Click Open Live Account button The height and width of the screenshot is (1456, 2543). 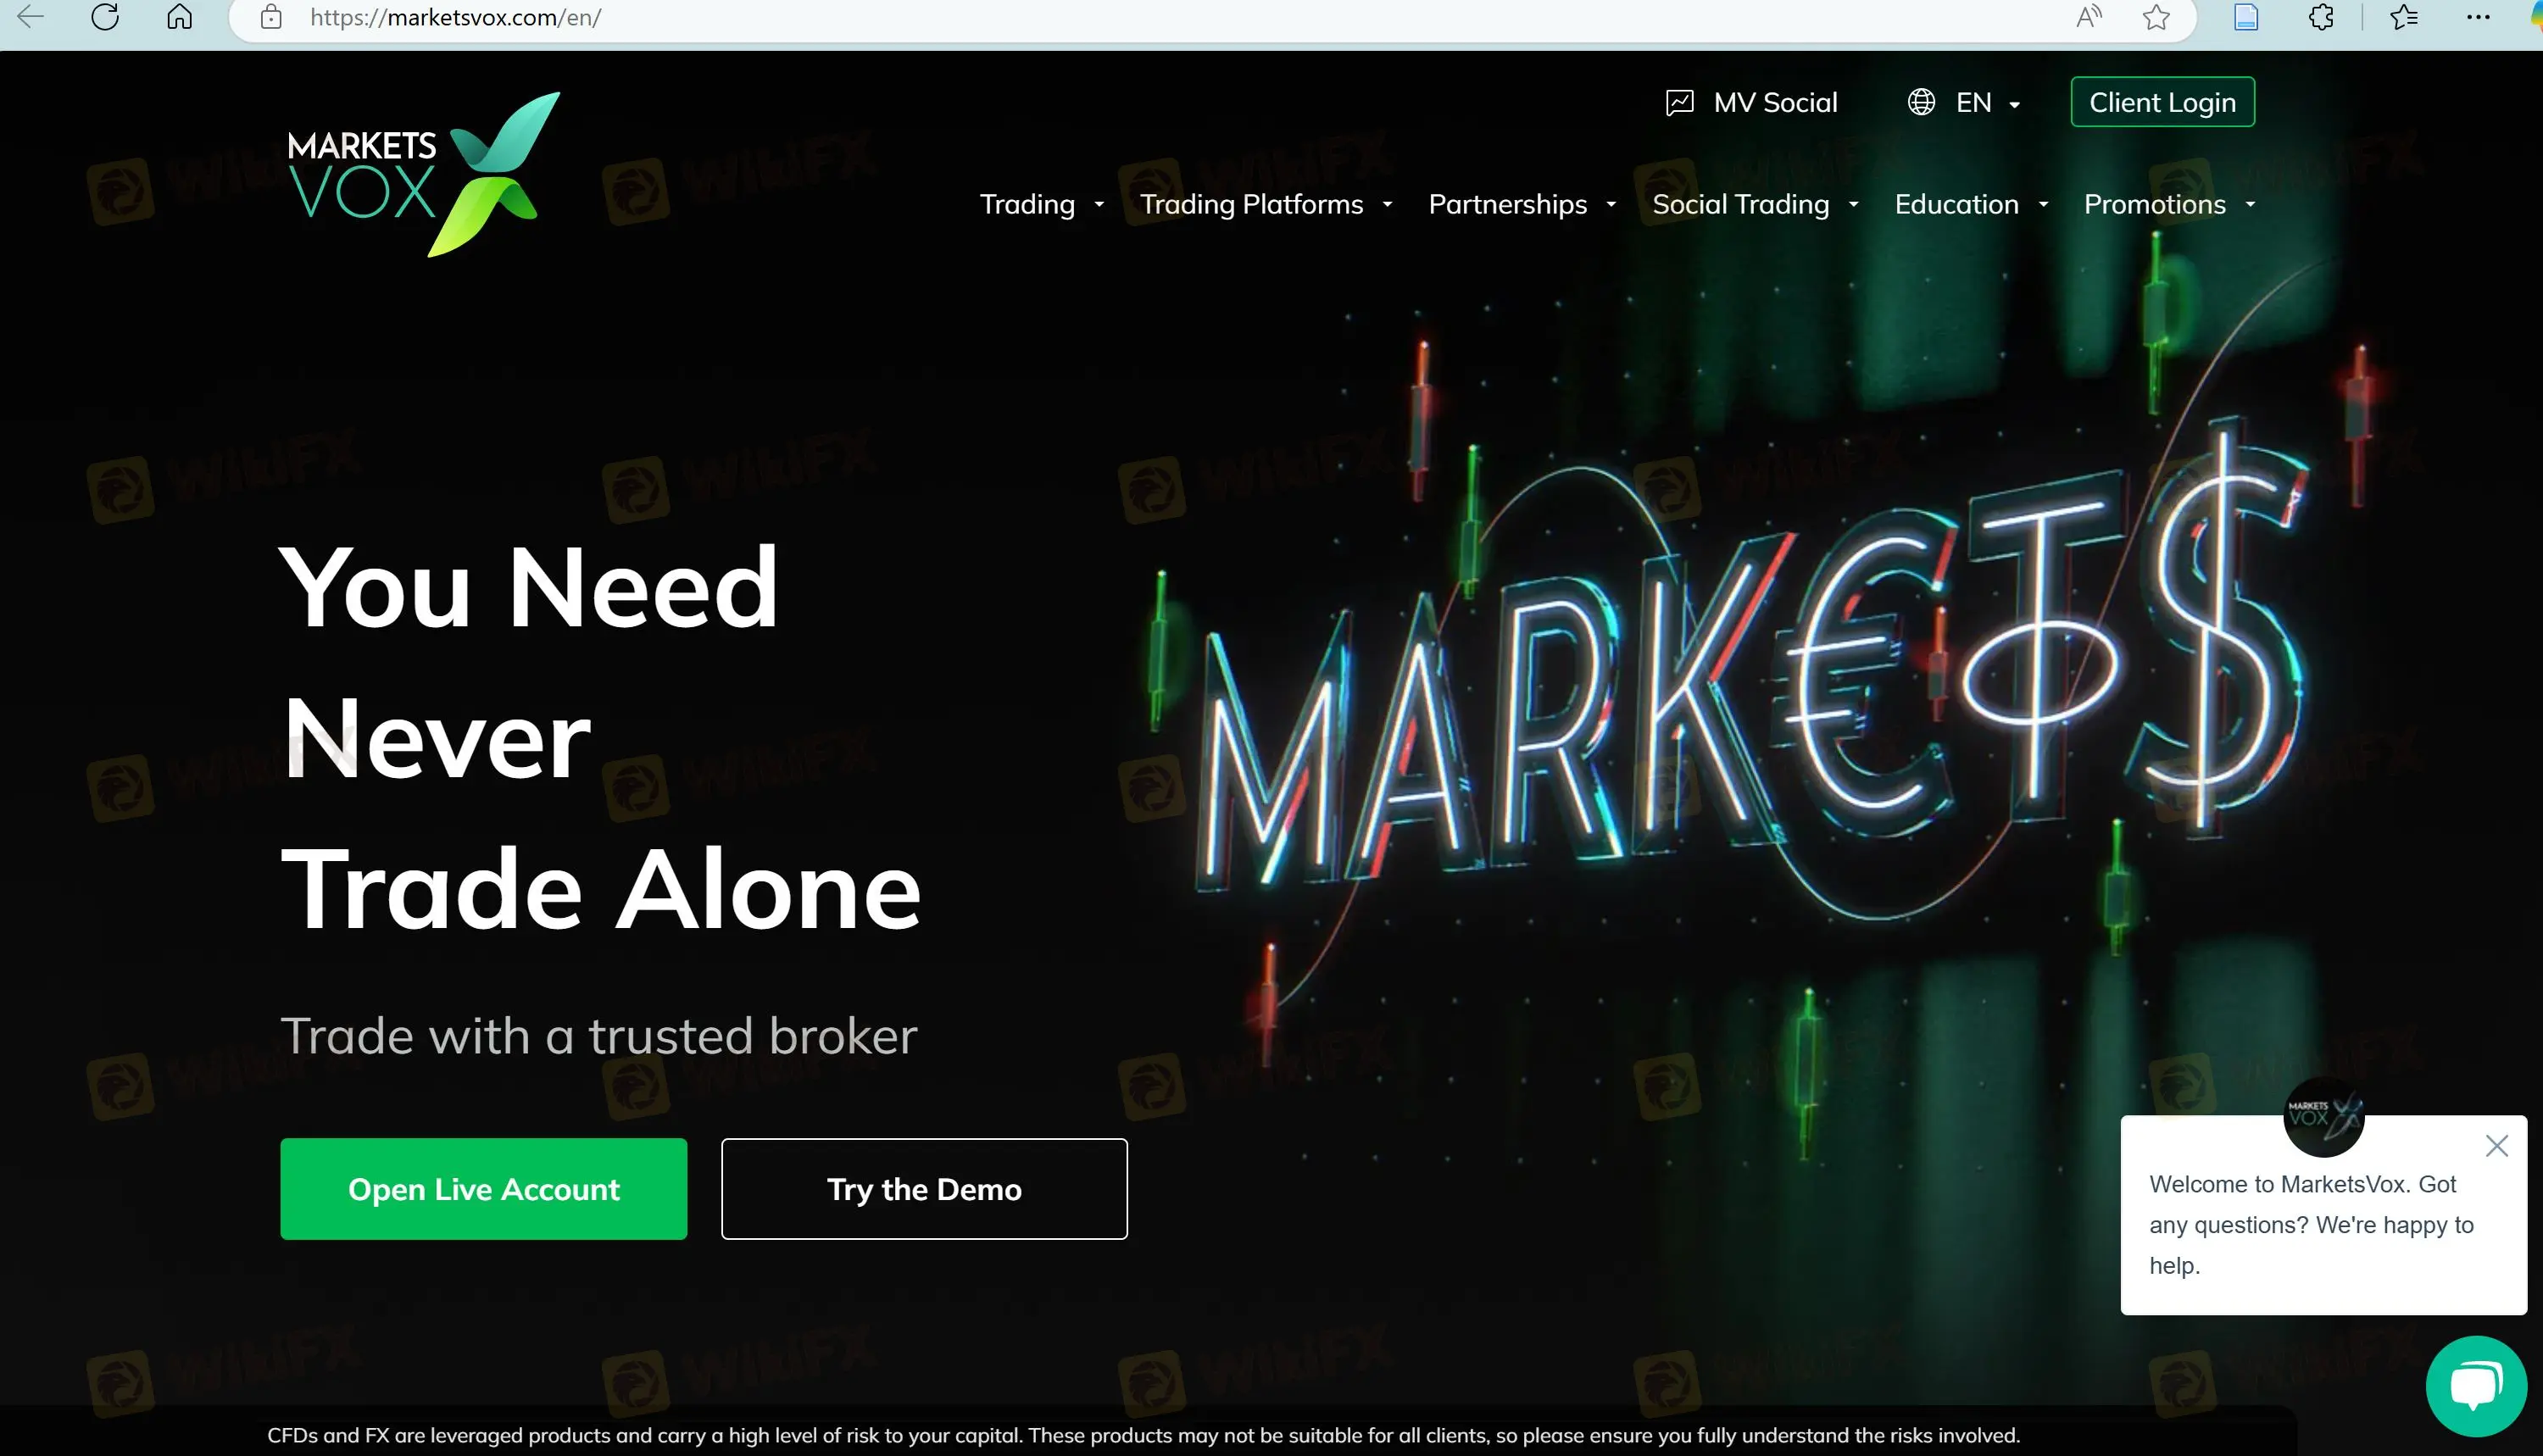(483, 1189)
